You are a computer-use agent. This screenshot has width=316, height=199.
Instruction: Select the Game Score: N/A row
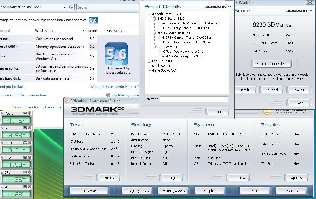[164, 70]
